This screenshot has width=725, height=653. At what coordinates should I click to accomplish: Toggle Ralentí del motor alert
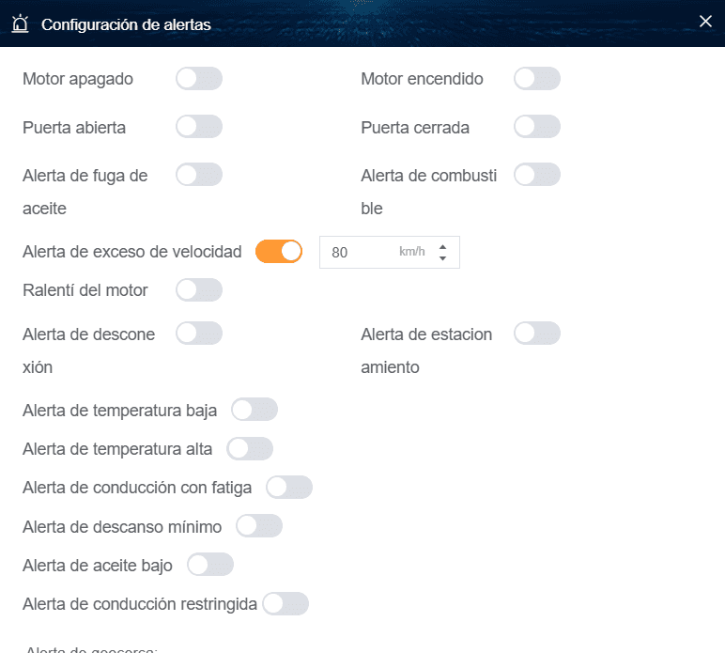click(199, 290)
